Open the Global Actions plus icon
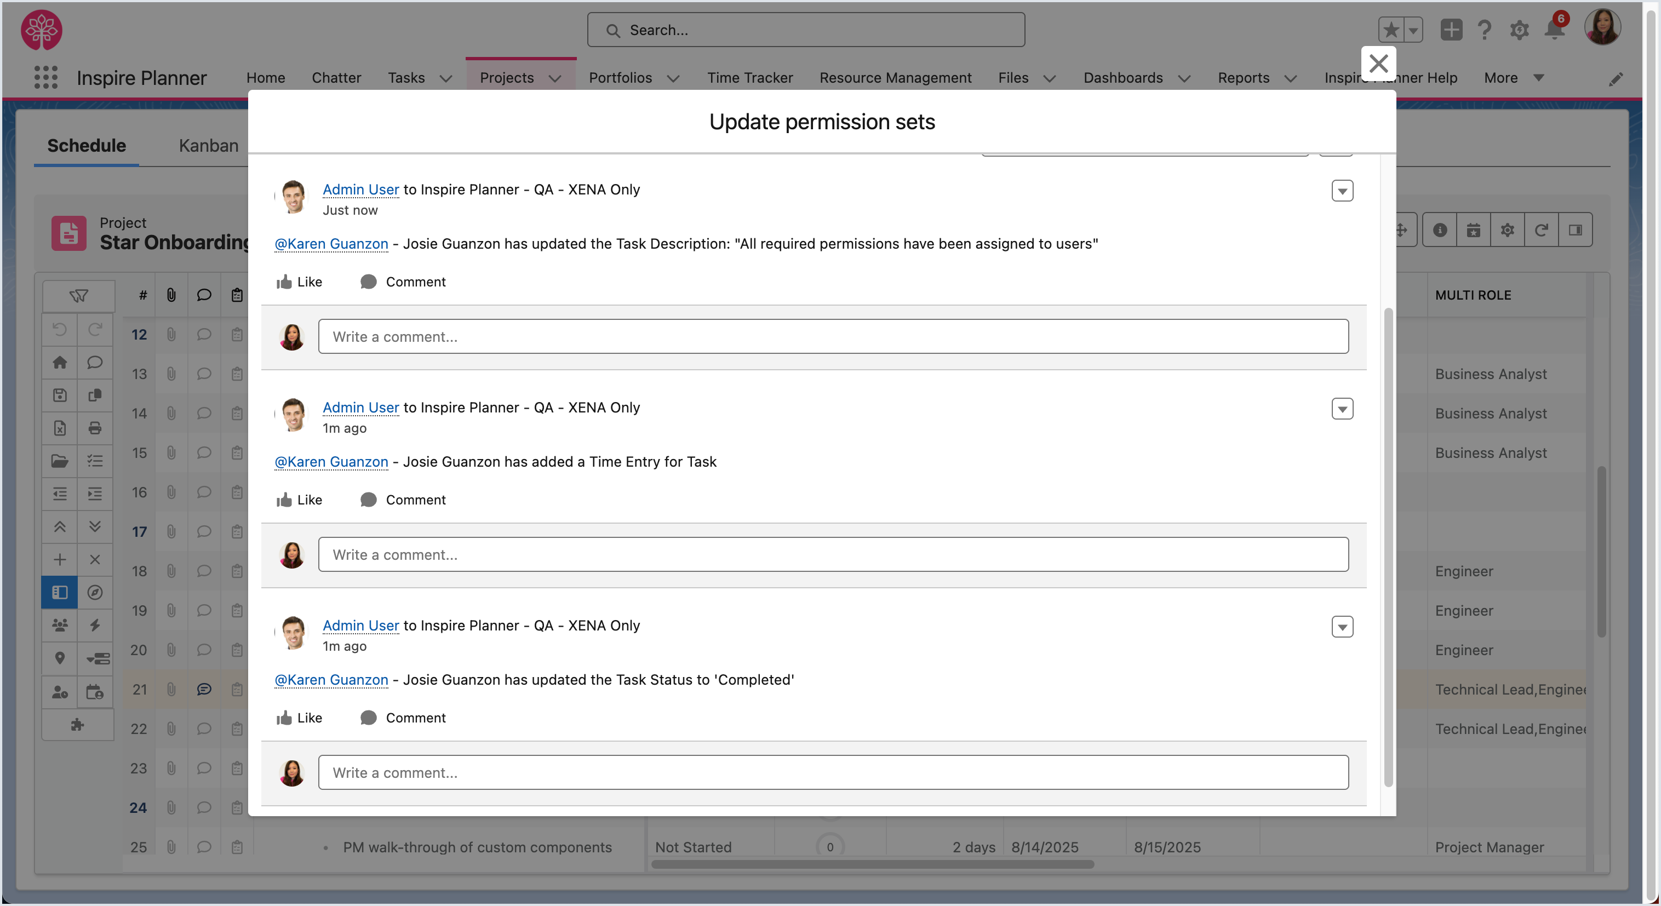Screen dimensions: 1661x906 1451,30
